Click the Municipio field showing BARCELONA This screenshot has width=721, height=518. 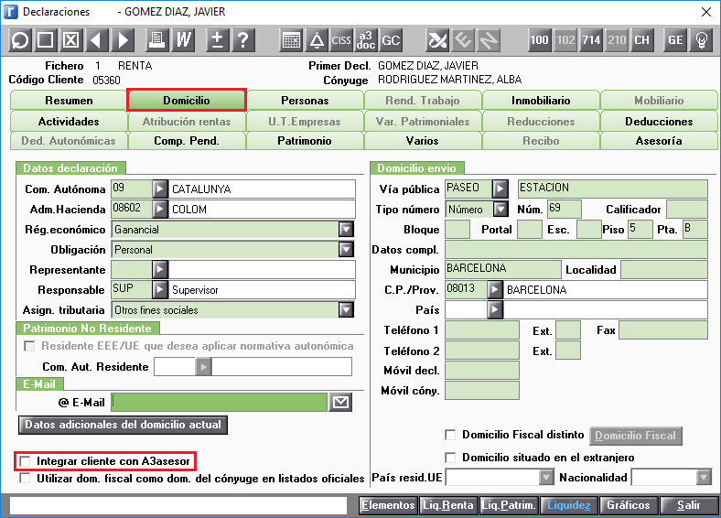click(x=503, y=270)
